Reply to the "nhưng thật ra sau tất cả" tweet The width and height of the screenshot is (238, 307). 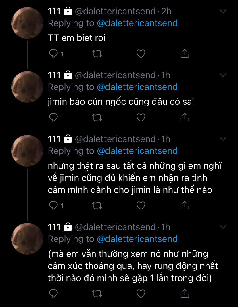[x=54, y=205]
